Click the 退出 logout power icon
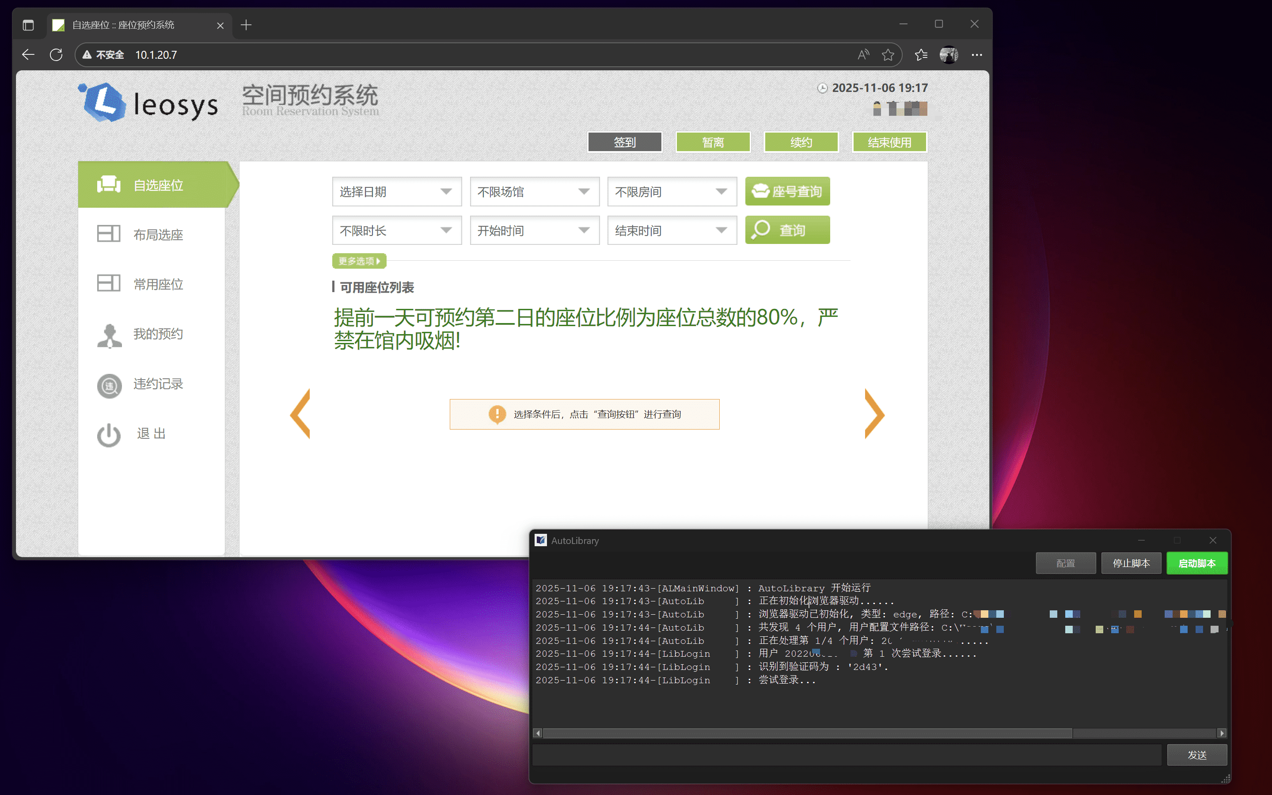Screen dimensions: 1272x795 109,434
